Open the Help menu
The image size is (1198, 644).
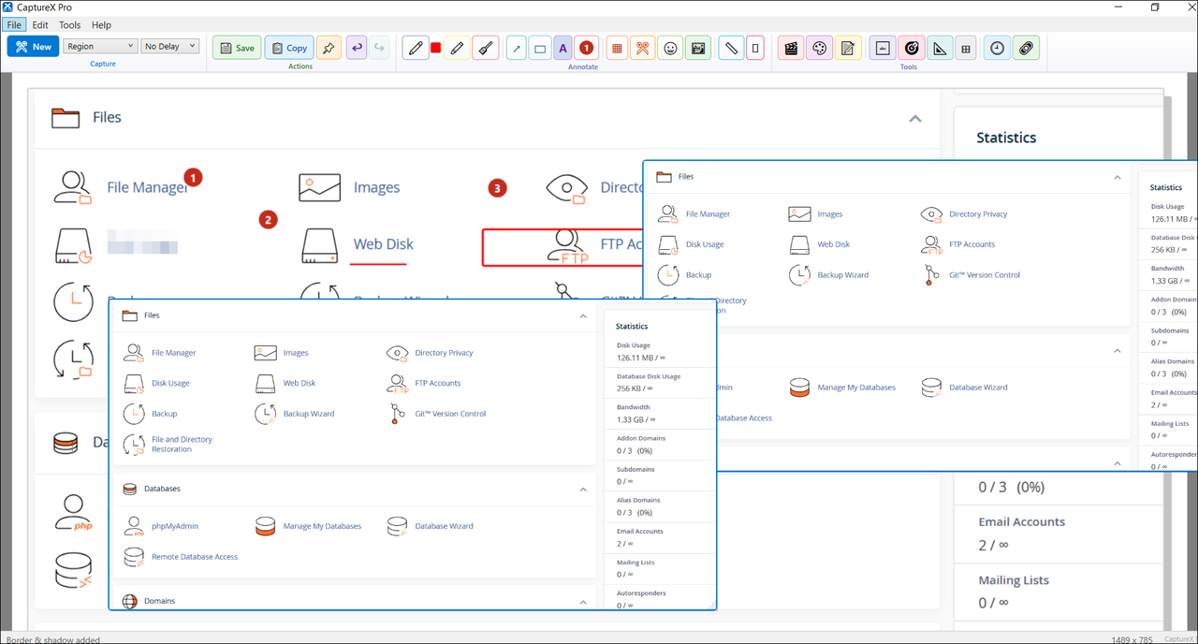point(101,25)
